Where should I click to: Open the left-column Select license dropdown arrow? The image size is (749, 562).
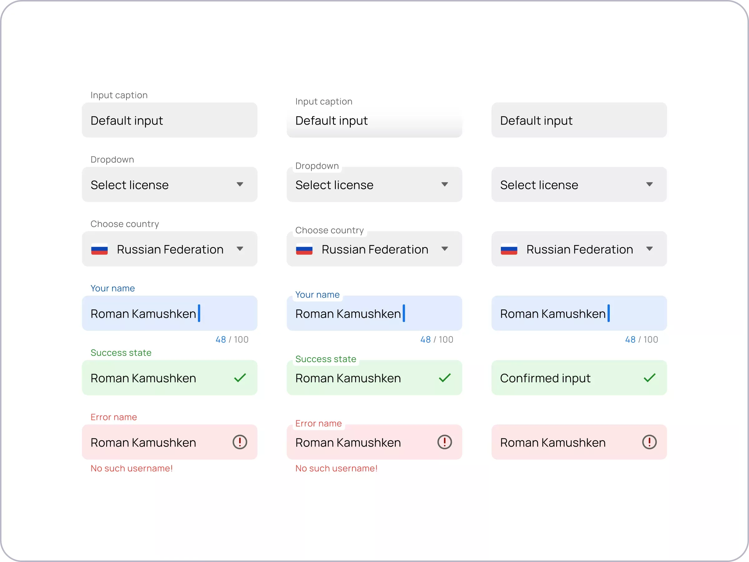240,185
